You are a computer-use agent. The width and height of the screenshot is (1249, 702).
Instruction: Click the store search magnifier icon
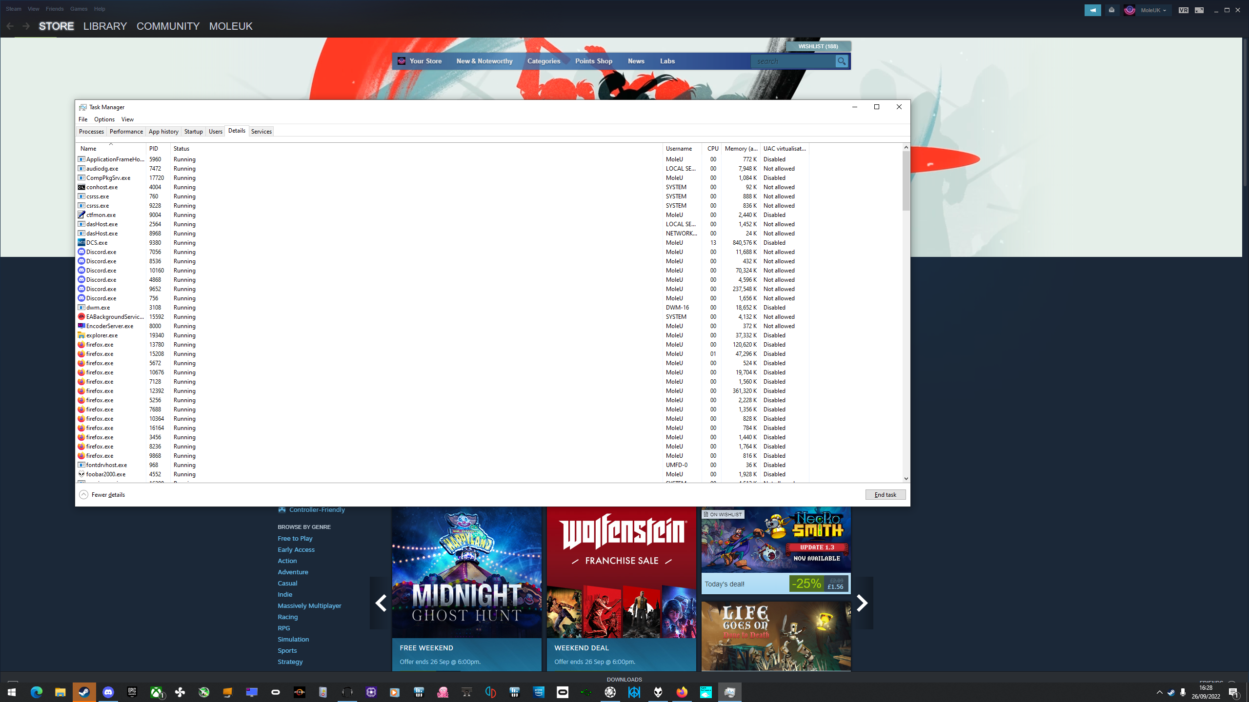click(x=842, y=61)
